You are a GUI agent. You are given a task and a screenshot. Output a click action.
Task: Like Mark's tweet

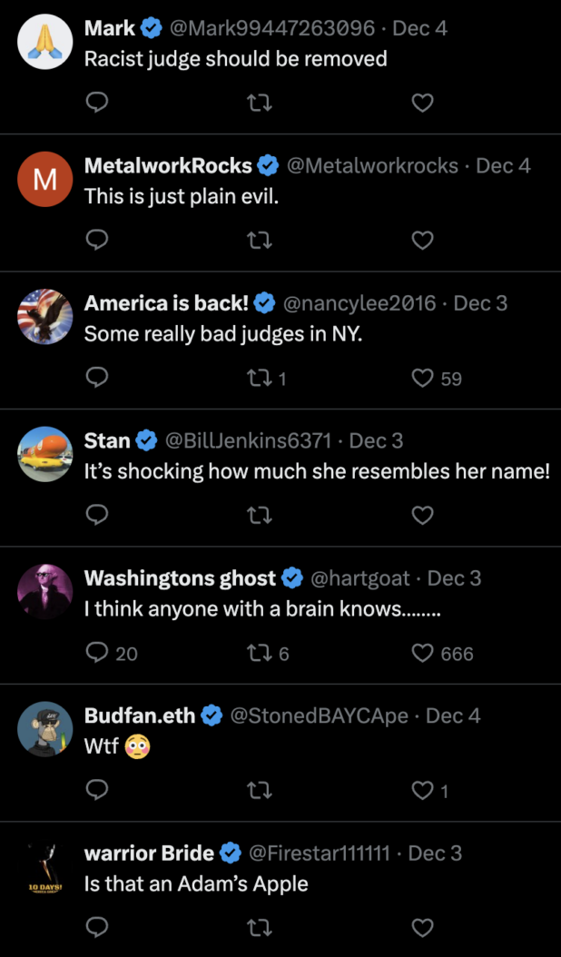click(422, 104)
